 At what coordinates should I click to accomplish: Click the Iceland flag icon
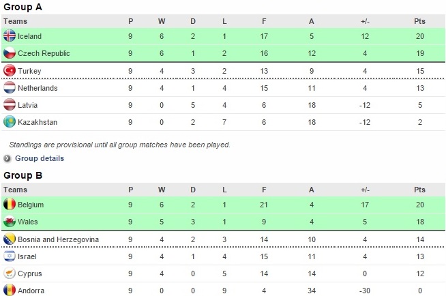10,36
